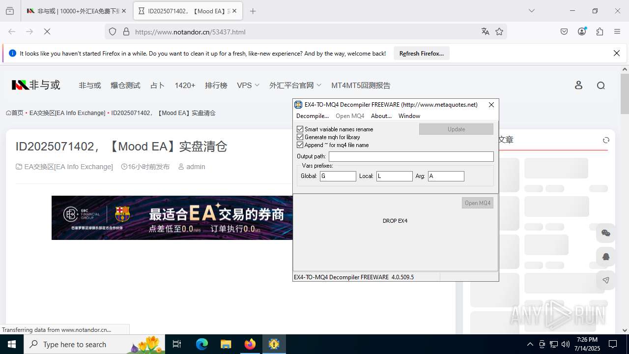This screenshot has width=629, height=354.
Task: Click the website search magnifier icon
Action: (x=600, y=85)
